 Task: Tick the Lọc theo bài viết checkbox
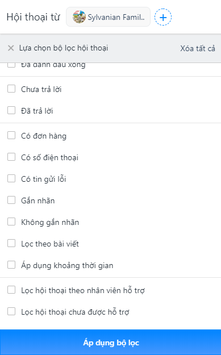click(11, 243)
